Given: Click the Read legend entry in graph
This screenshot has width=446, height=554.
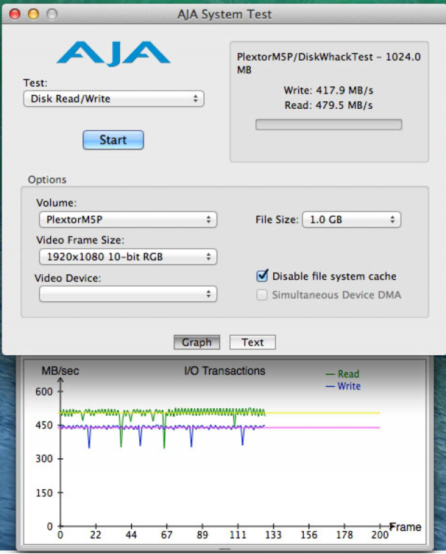Looking at the screenshot, I should [x=342, y=374].
